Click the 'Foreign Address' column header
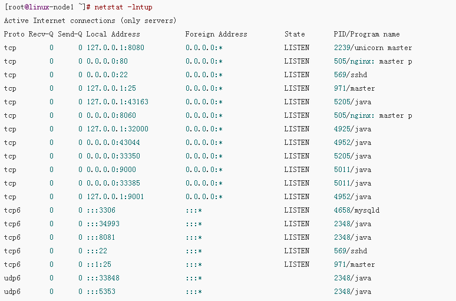Screen dimensions: 456x301 click(216, 34)
